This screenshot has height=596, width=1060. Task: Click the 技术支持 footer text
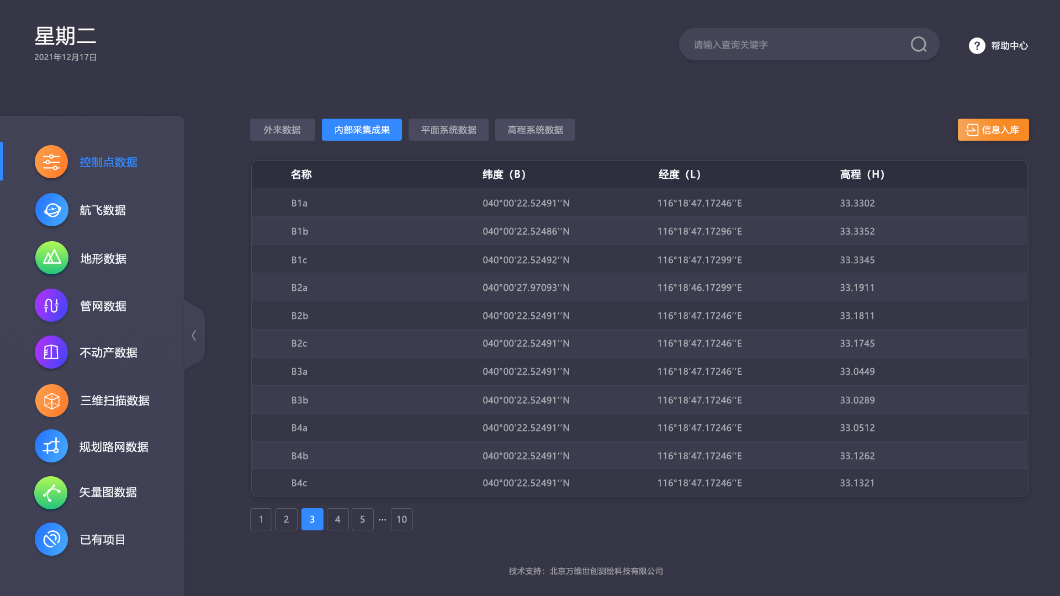point(586,571)
